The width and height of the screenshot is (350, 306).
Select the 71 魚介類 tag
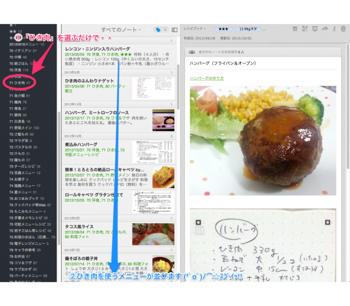click(x=19, y=96)
